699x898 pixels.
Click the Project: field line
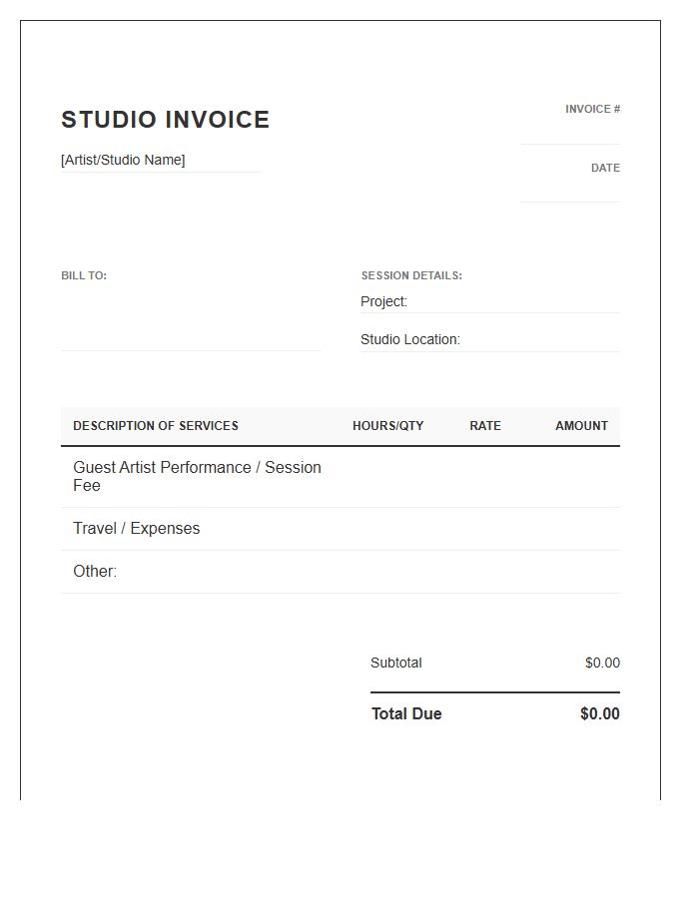[490, 301]
